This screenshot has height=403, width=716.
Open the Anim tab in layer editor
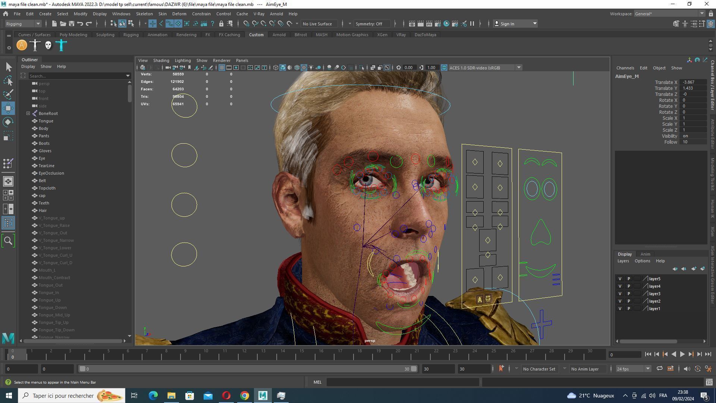[x=645, y=254]
